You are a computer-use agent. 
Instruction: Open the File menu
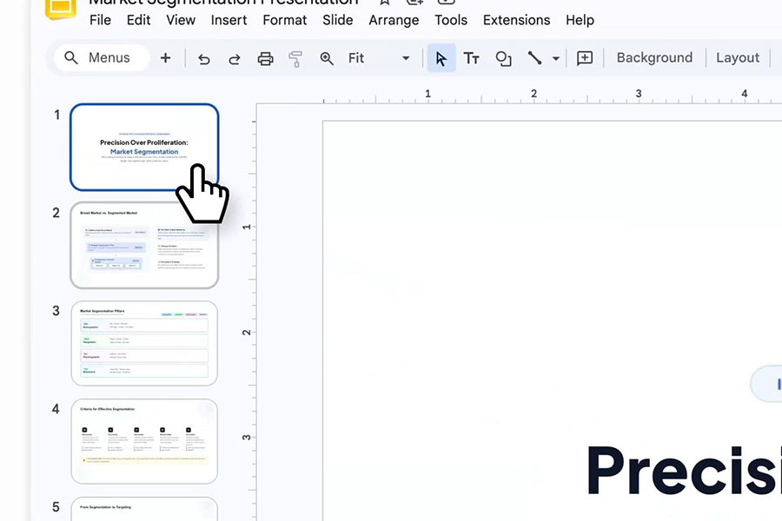pos(100,20)
